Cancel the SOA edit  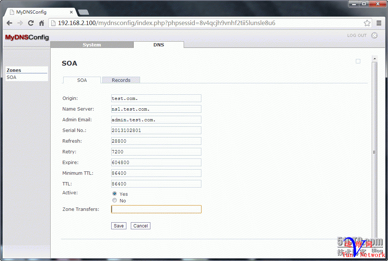coord(140,226)
